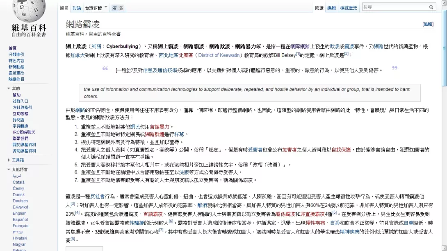
Task: Open 方針與指引 sidebar link
Action: pyautogui.click(x=23, y=107)
